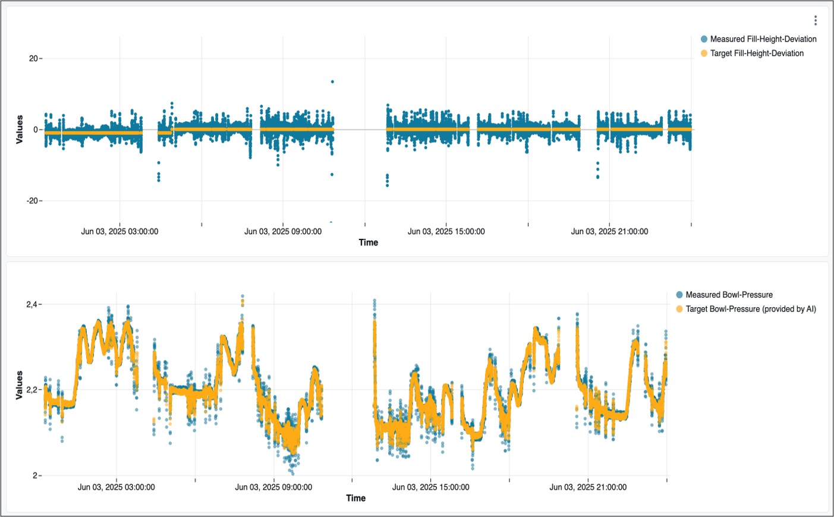Click the blue Measured Bowl-Pressure legend circle
The width and height of the screenshot is (834, 517).
tap(679, 295)
